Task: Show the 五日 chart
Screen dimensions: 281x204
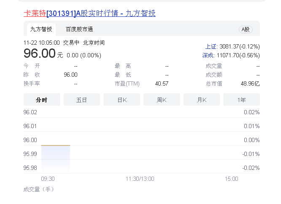Action: click(x=81, y=100)
